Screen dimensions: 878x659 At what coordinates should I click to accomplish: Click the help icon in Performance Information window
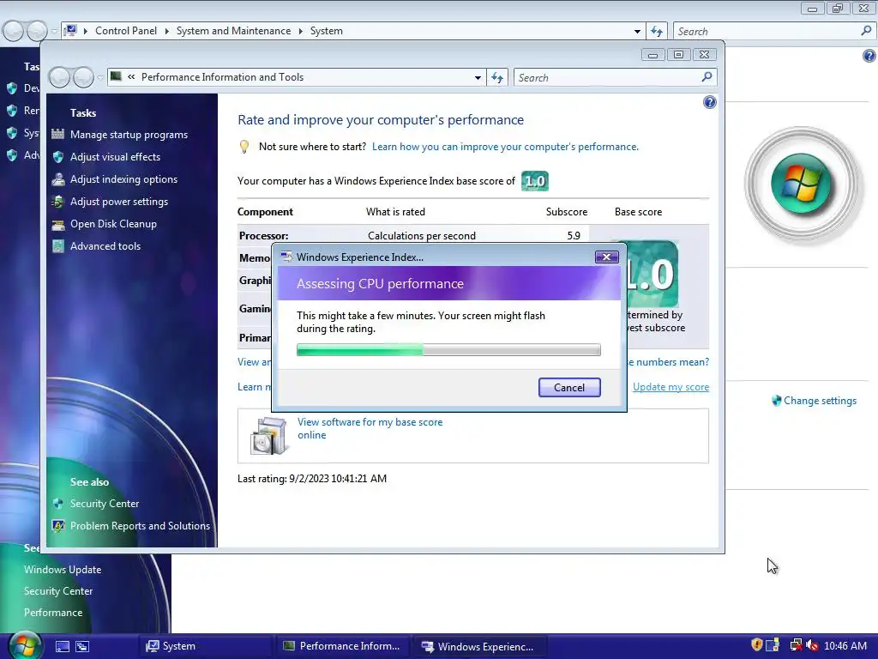[x=709, y=102]
